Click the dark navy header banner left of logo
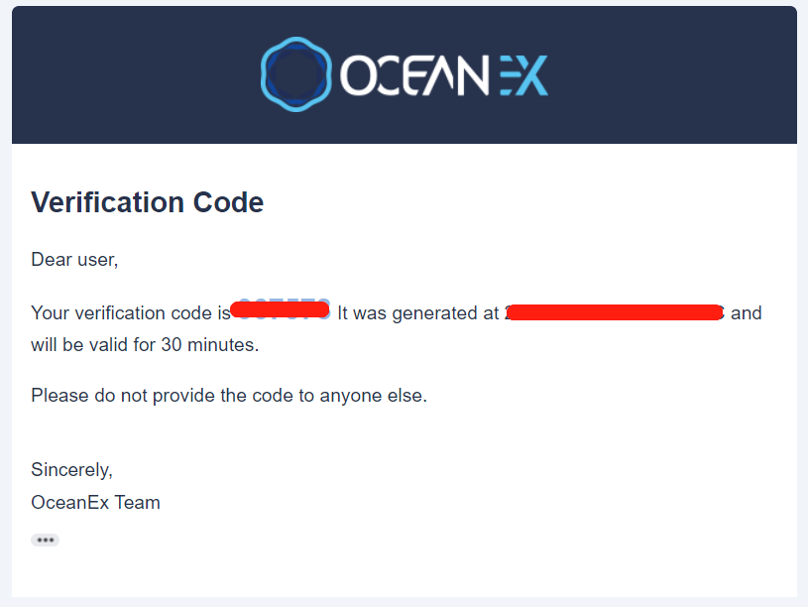The width and height of the screenshot is (808, 607). pyautogui.click(x=136, y=74)
